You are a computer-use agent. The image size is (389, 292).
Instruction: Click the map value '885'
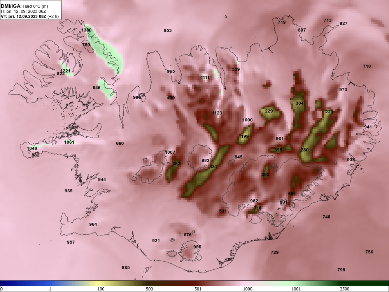click(x=126, y=267)
